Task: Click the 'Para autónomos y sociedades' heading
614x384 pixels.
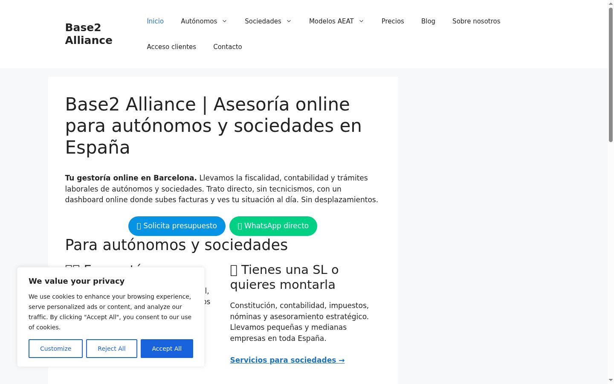Action: [177, 245]
